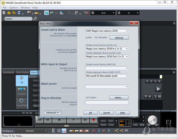
Task: Toggle the Solo S button
Action: click(155, 96)
